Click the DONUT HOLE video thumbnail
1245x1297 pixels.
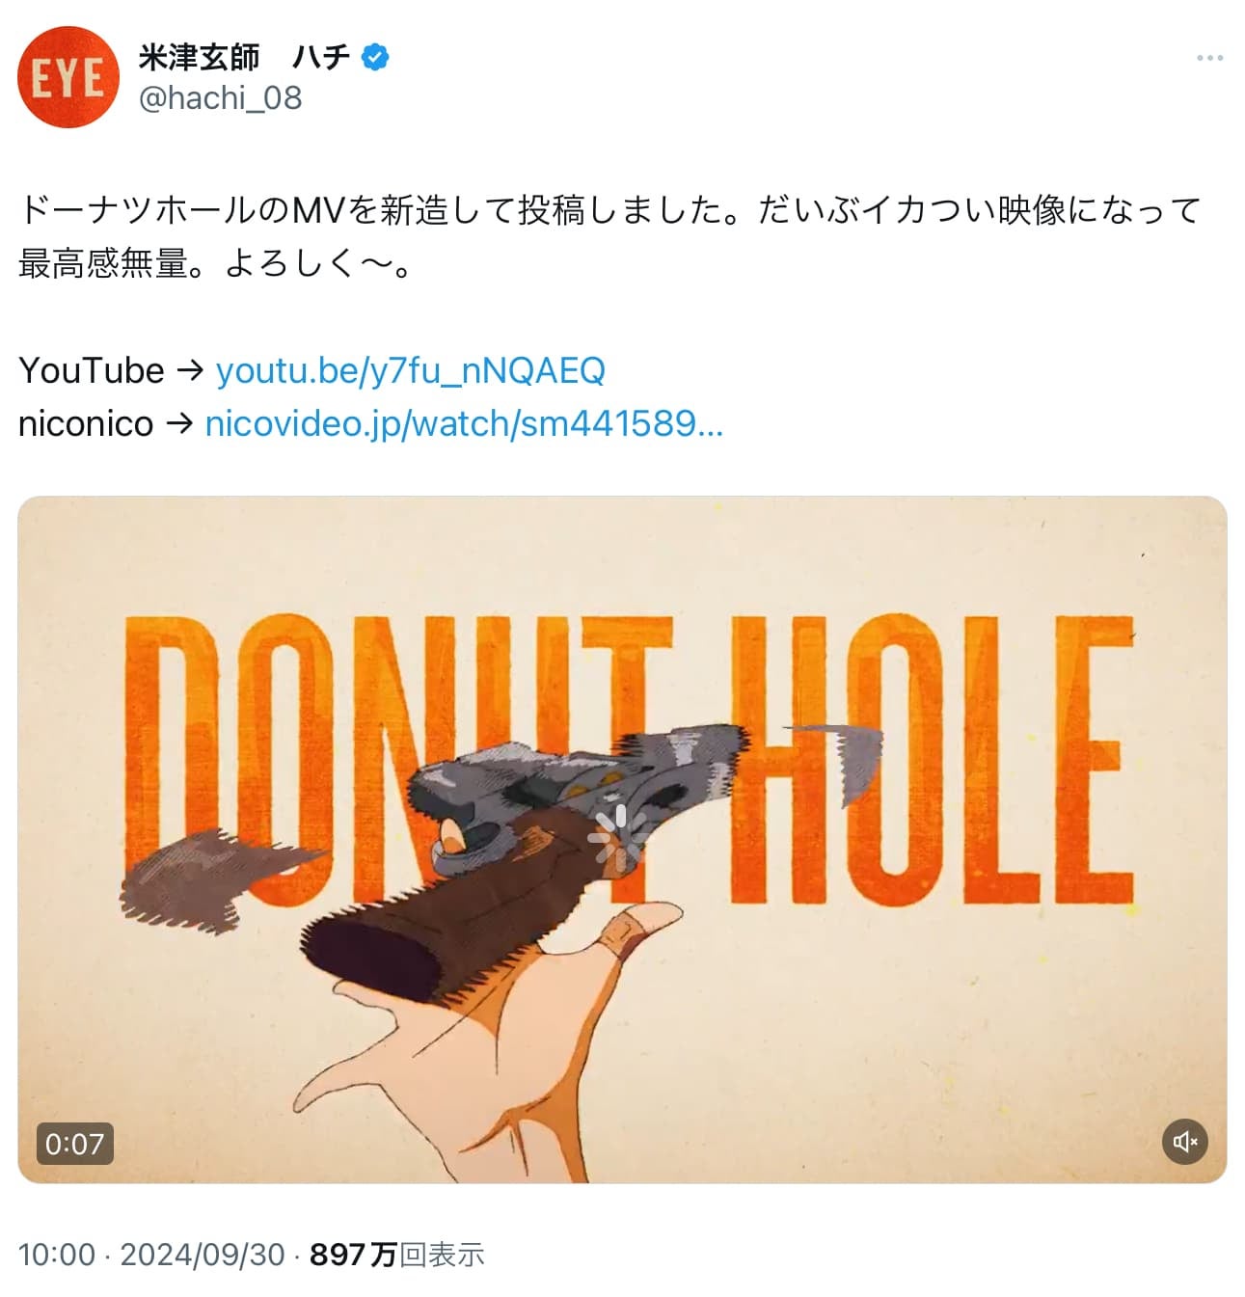tap(622, 839)
